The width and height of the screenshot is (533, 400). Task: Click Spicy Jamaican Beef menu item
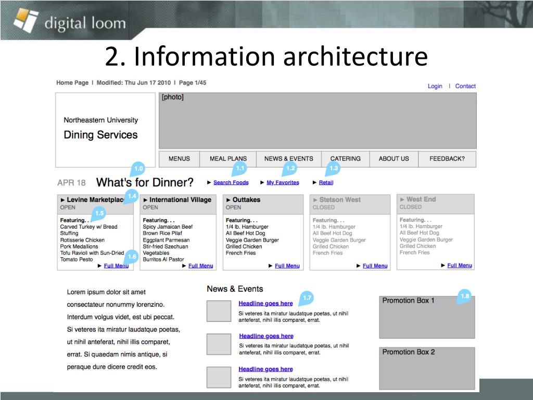[x=168, y=227]
